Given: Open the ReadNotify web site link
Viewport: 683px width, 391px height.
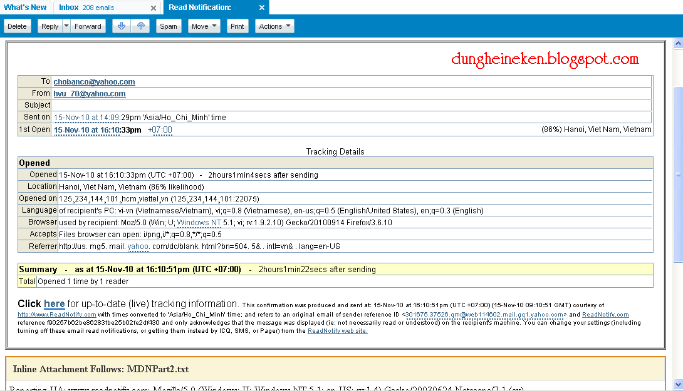Looking at the screenshot, I should pos(338,331).
